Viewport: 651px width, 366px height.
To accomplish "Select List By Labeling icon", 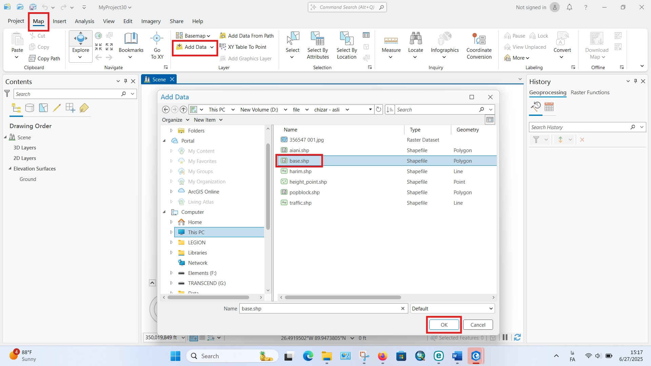I will tap(84, 108).
